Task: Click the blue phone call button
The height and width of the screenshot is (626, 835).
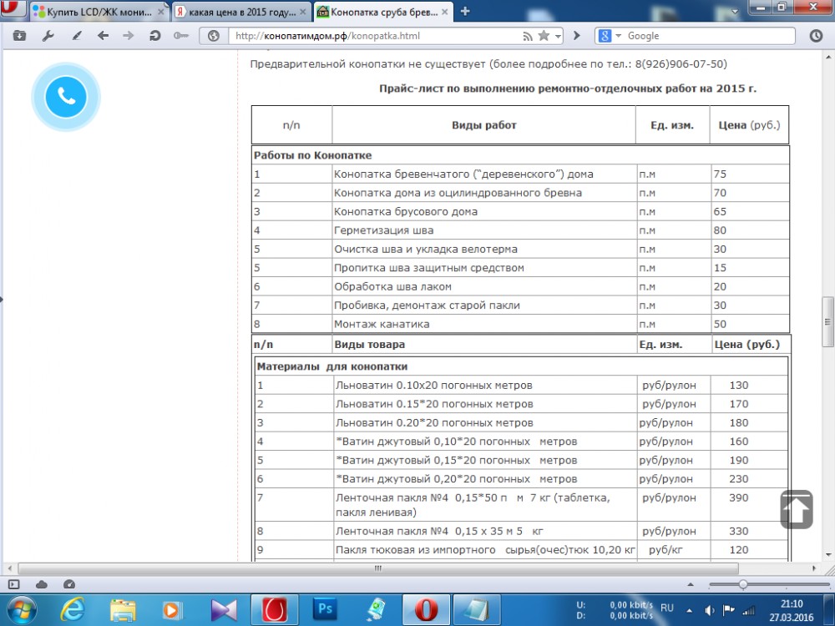Action: (x=66, y=97)
